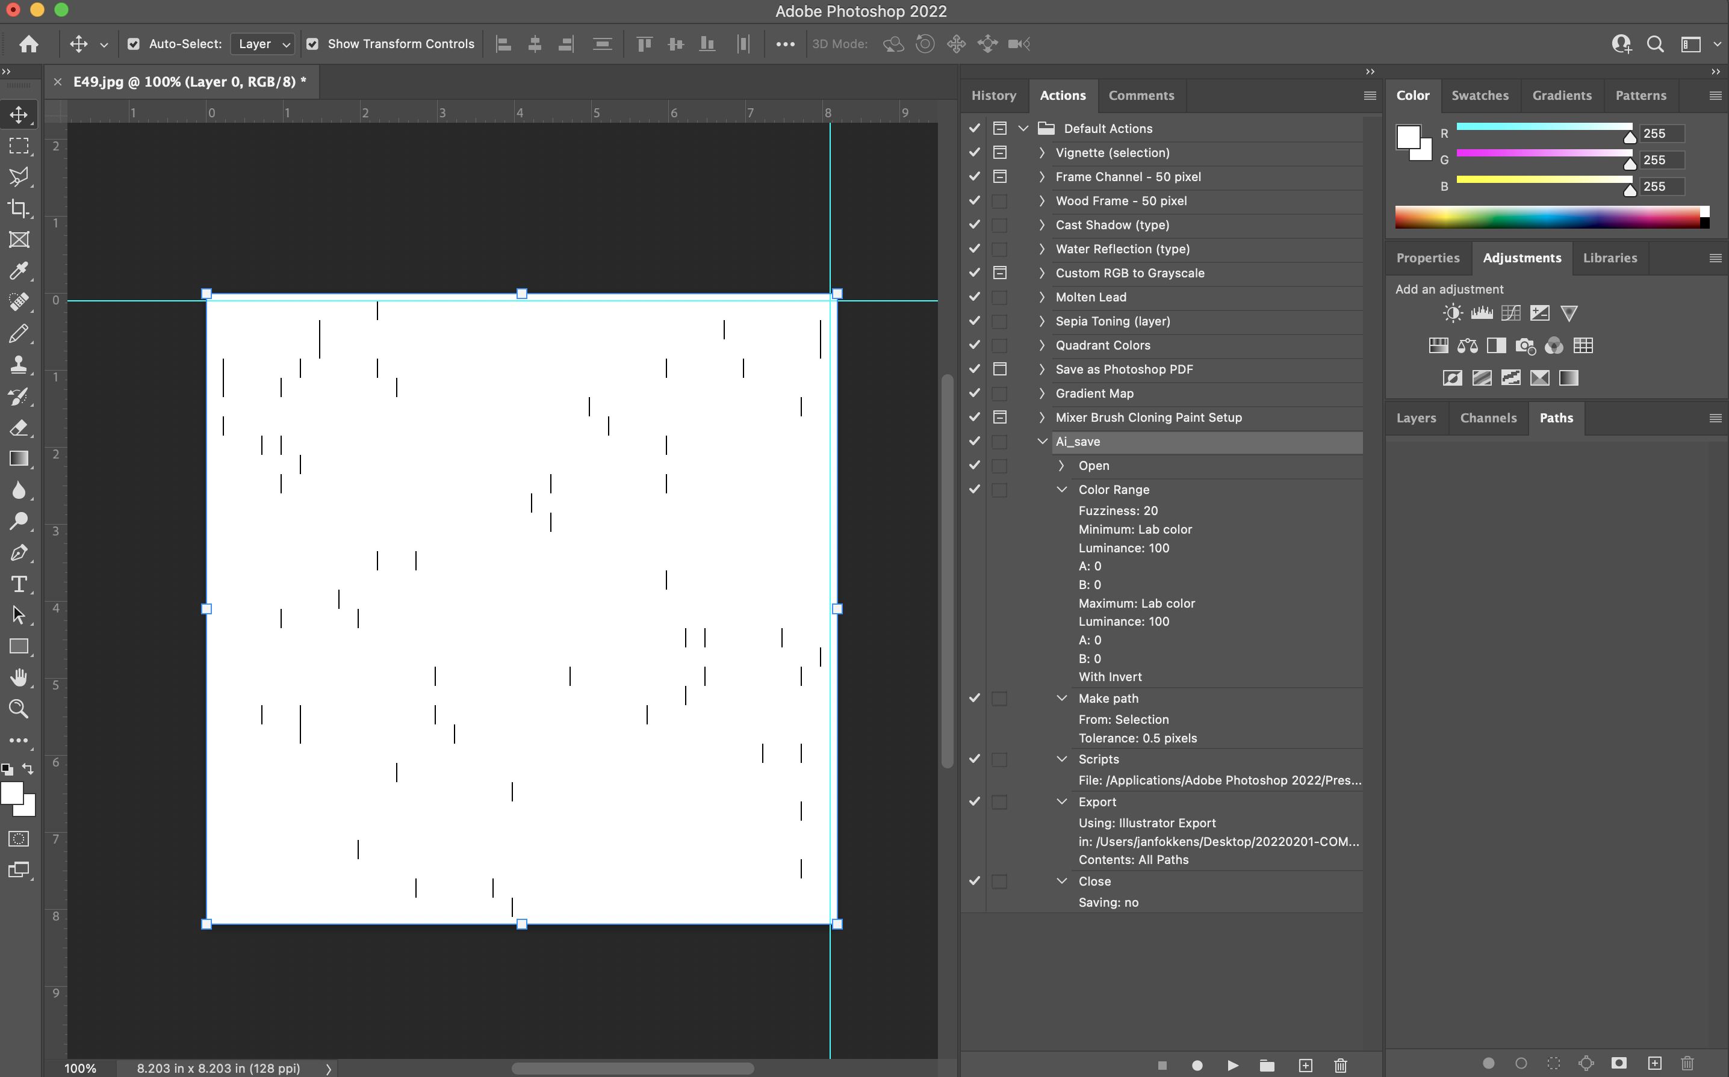Select the Eyedropper tool
The image size is (1729, 1077).
(19, 271)
